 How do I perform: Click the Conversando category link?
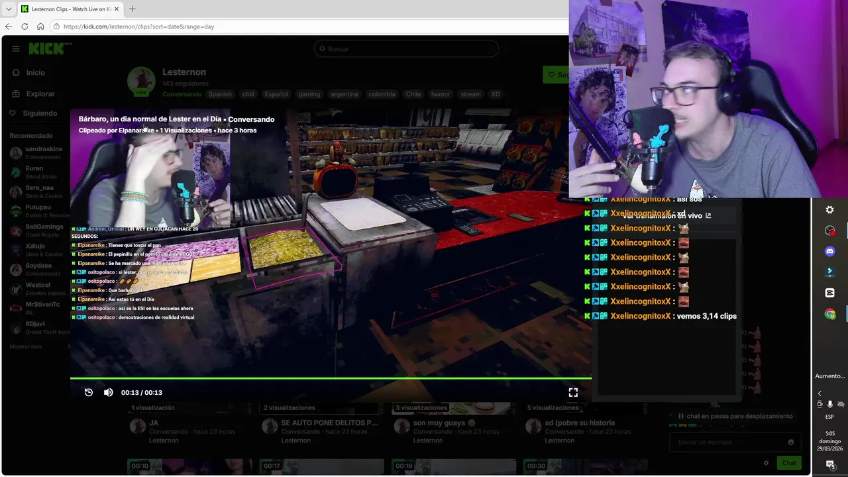(182, 94)
